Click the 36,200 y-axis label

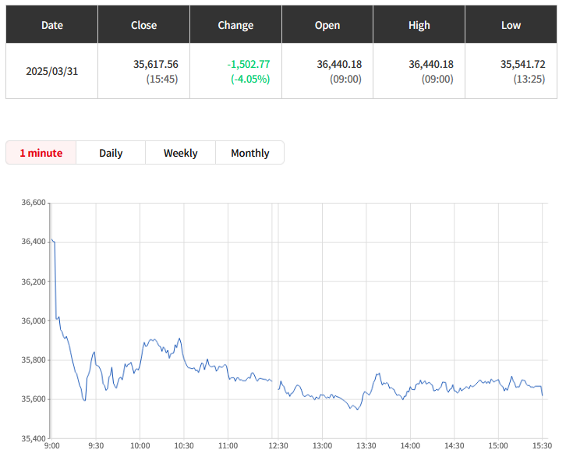(34, 282)
